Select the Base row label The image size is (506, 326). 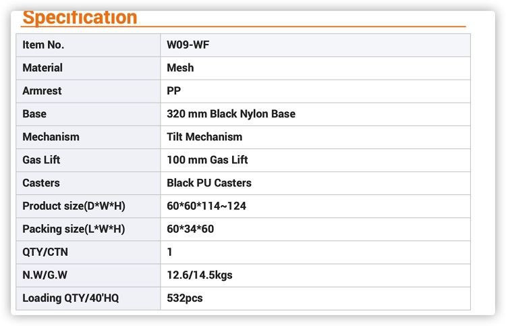coord(34,113)
